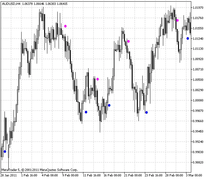
Task: Select the magenta dot at the 1.00500 level
Action: (98, 79)
